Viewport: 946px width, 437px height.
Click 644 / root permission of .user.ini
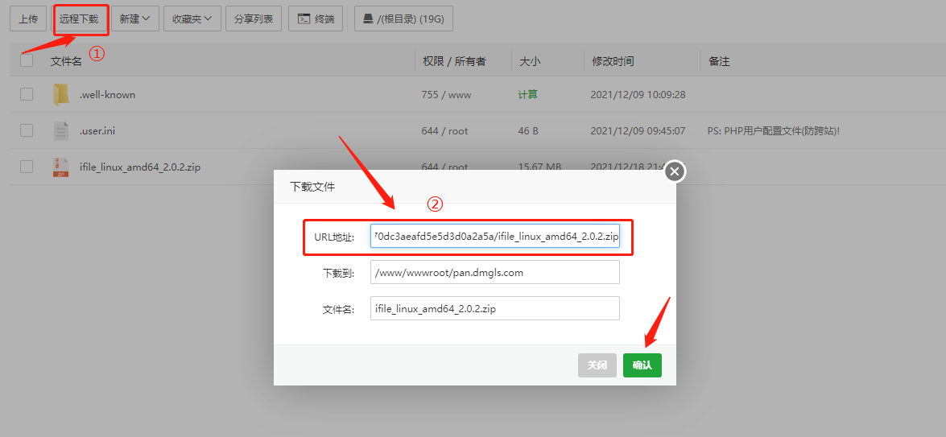[444, 131]
